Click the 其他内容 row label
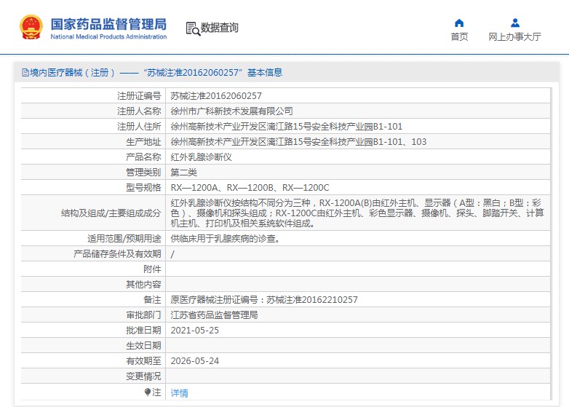Screen dimensions: 569x407 click(x=143, y=284)
